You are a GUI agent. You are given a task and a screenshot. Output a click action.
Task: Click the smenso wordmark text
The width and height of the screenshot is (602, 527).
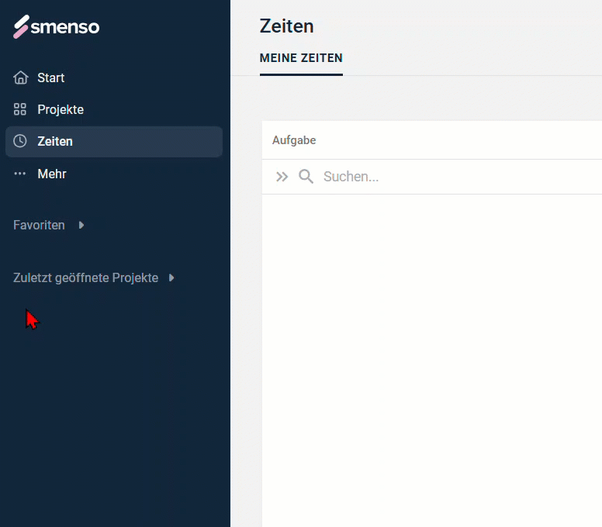click(x=65, y=27)
